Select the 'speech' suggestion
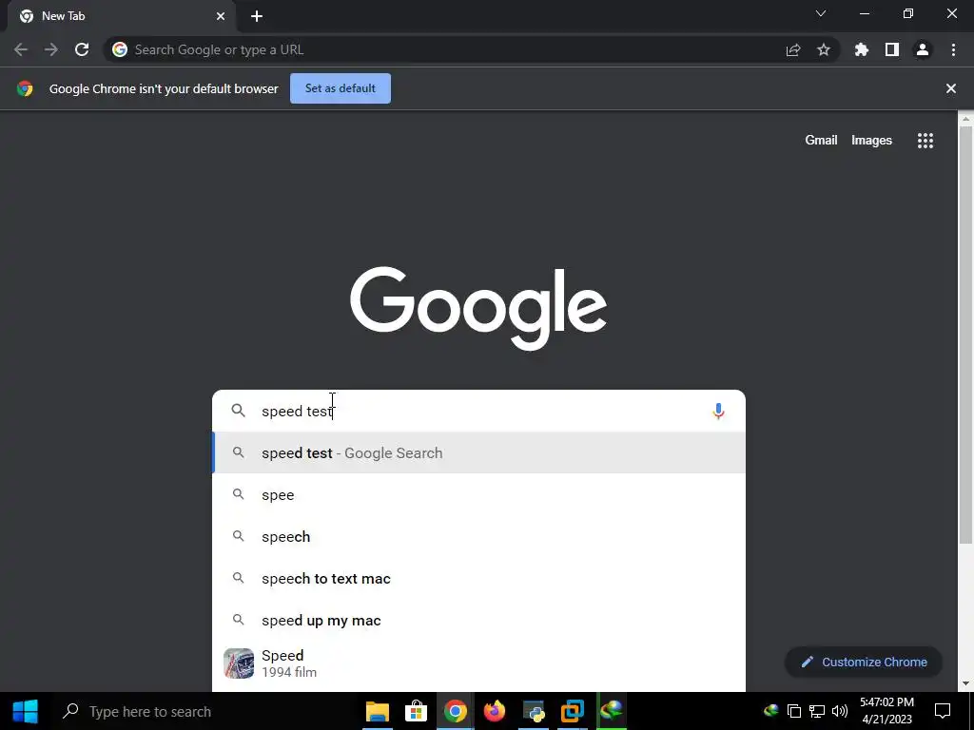This screenshot has height=730, width=974. pos(479,536)
